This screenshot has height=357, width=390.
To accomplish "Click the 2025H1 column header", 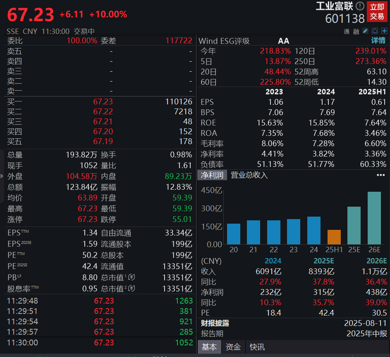I will [x=372, y=92].
